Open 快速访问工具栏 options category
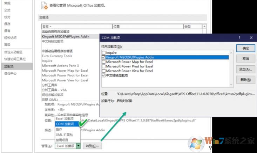Screen dimensions: 257x153 tap(15, 59)
